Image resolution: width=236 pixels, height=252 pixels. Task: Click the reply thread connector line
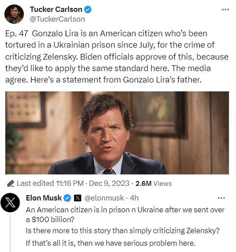click(x=10, y=233)
